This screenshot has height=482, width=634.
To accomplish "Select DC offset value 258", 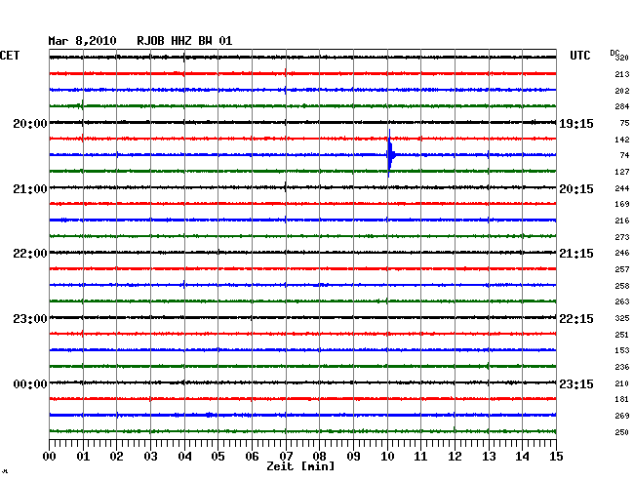I will point(622,286).
